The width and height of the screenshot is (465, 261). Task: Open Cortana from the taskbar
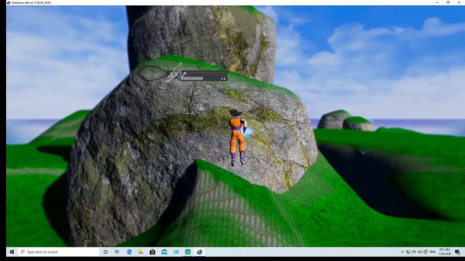pyautogui.click(x=105, y=252)
